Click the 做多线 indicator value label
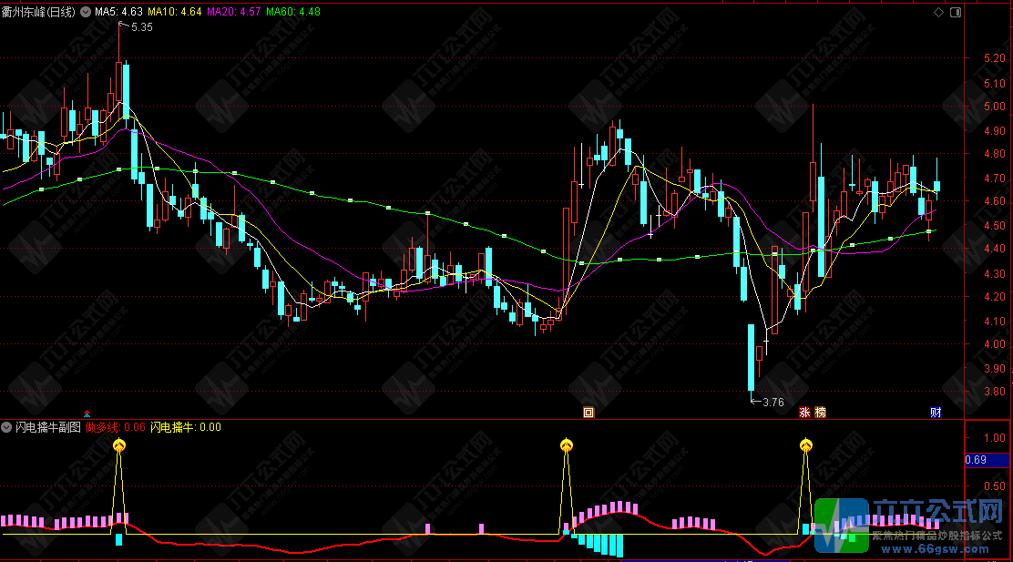Viewport: 1013px width, 562px height. (116, 426)
